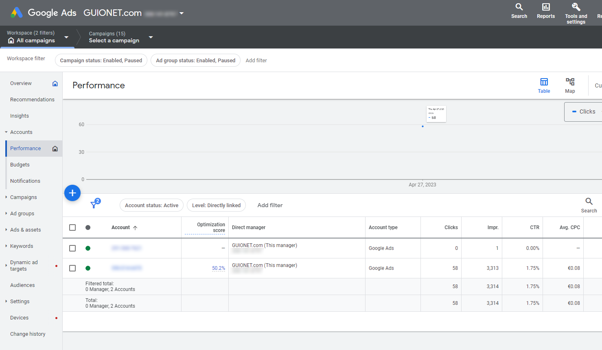Open Notifications in the sidebar
This screenshot has height=350, width=602.
(25, 181)
